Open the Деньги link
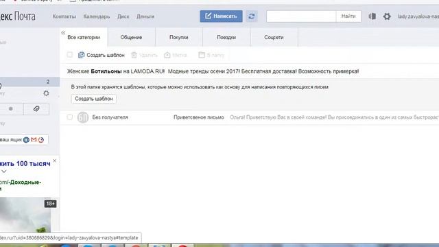 (x=145, y=16)
